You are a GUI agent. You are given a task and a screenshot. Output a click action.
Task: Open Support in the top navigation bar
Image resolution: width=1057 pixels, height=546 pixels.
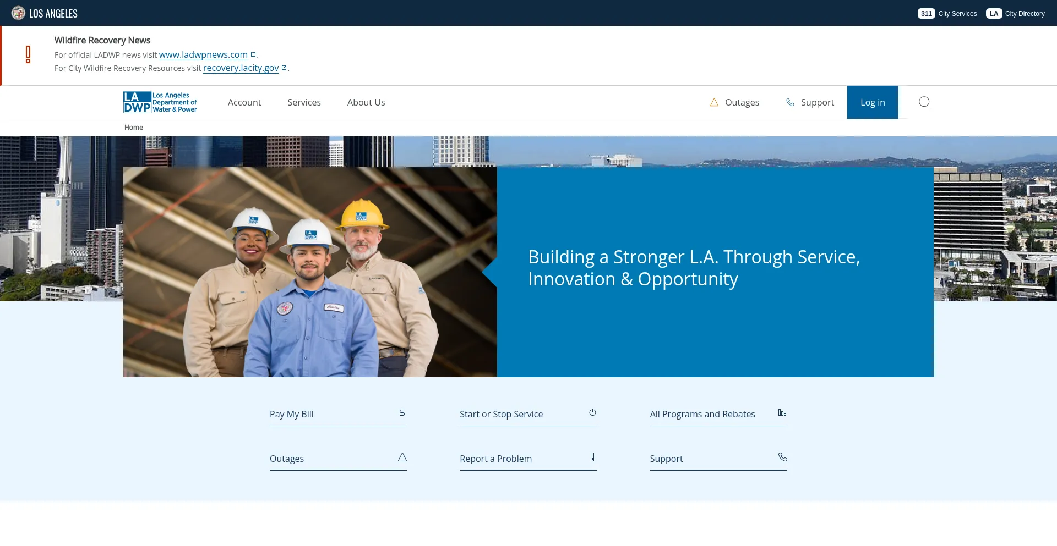point(810,102)
